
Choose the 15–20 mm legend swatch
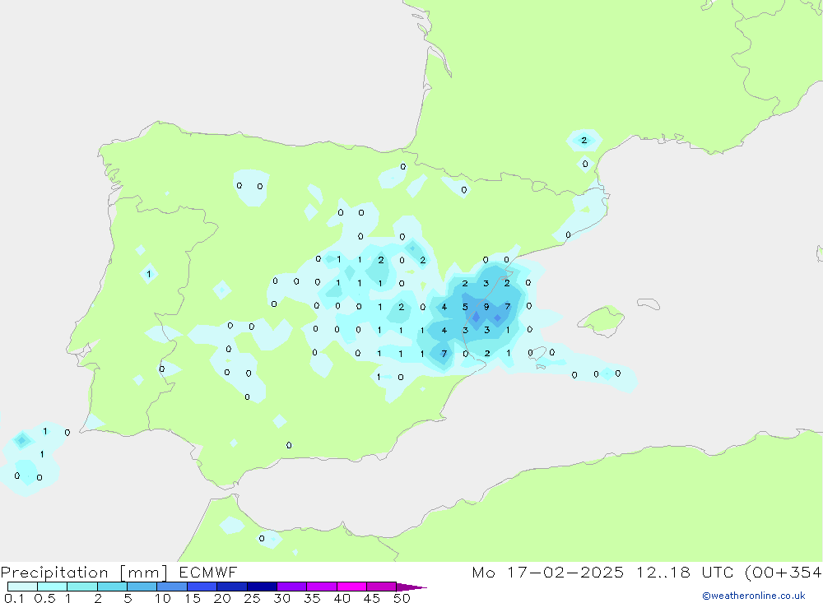pyautogui.click(x=202, y=587)
